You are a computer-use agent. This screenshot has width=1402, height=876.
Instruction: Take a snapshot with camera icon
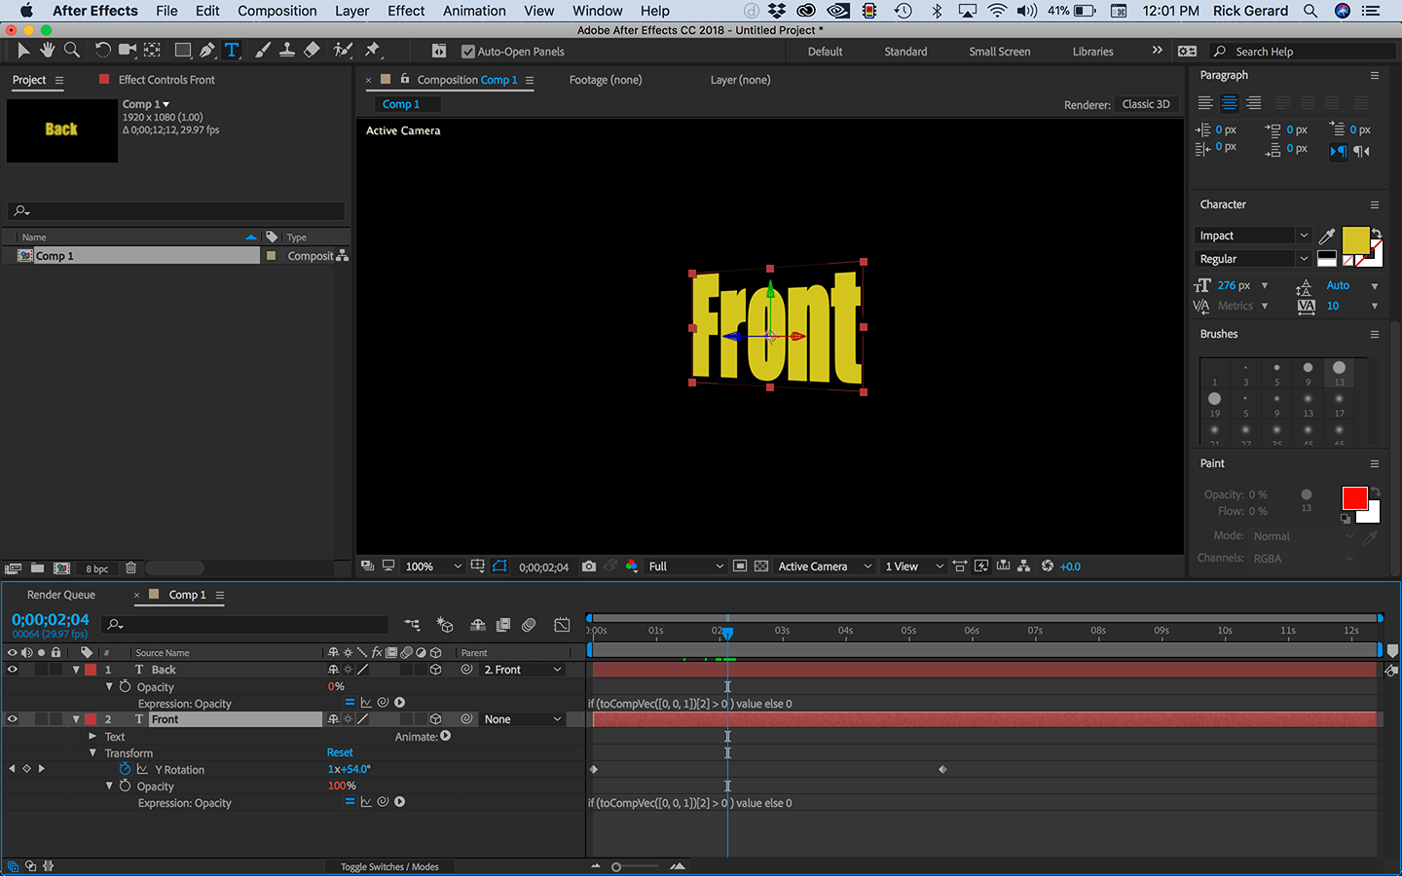coord(589,566)
